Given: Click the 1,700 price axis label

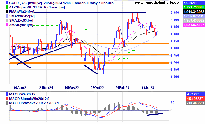Looking at the screenshot, I should click(x=175, y=62).
